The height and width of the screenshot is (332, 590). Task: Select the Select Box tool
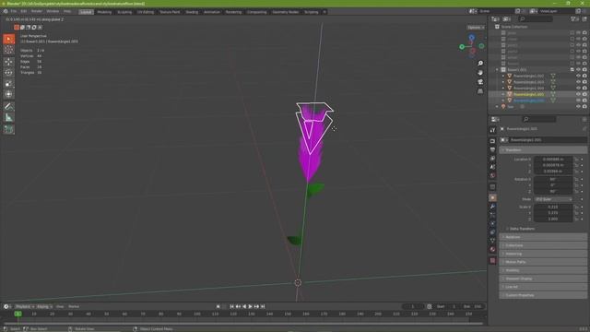click(x=8, y=39)
